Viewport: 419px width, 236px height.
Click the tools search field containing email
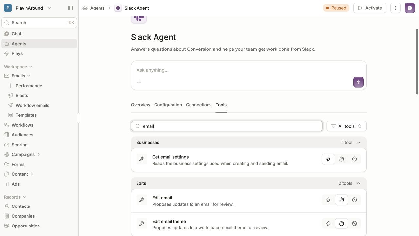tap(227, 126)
